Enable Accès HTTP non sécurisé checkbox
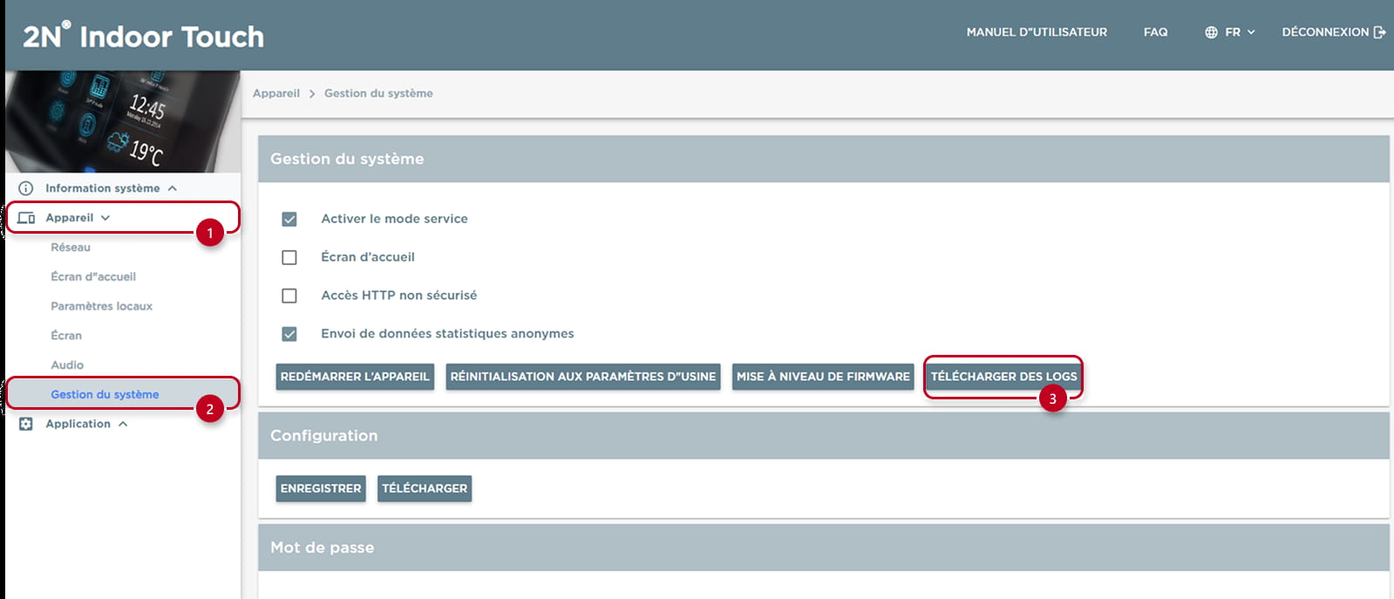The image size is (1394, 599). 289,296
